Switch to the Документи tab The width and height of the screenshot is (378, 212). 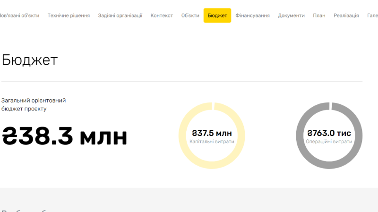[291, 16]
